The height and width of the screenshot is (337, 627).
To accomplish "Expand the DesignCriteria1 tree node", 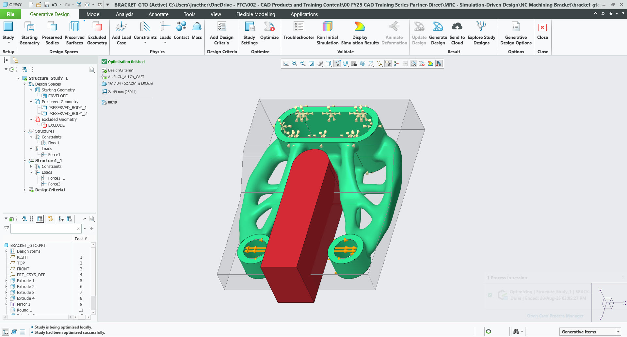I will pyautogui.click(x=24, y=190).
